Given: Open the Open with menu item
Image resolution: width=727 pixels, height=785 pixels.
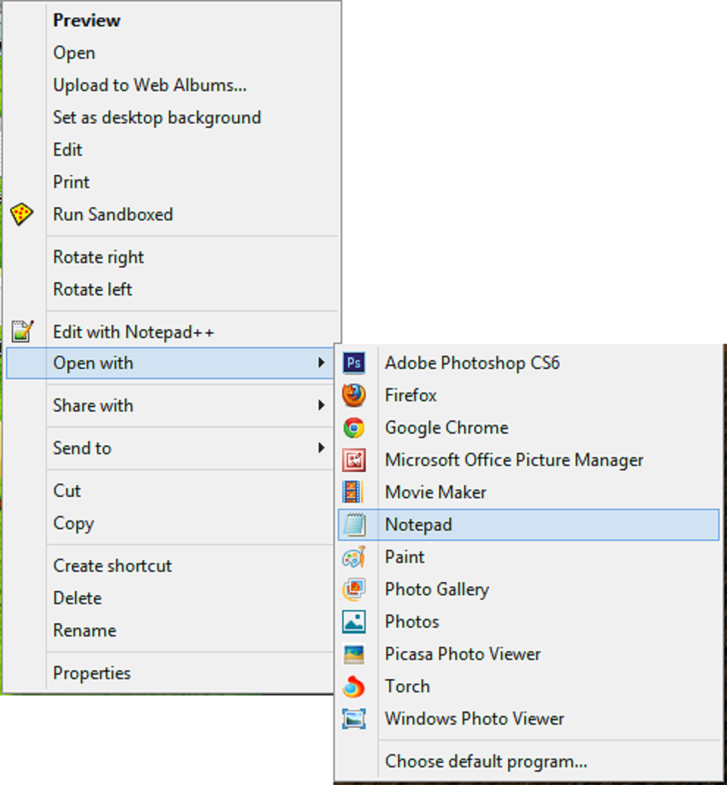Looking at the screenshot, I should tap(170, 363).
